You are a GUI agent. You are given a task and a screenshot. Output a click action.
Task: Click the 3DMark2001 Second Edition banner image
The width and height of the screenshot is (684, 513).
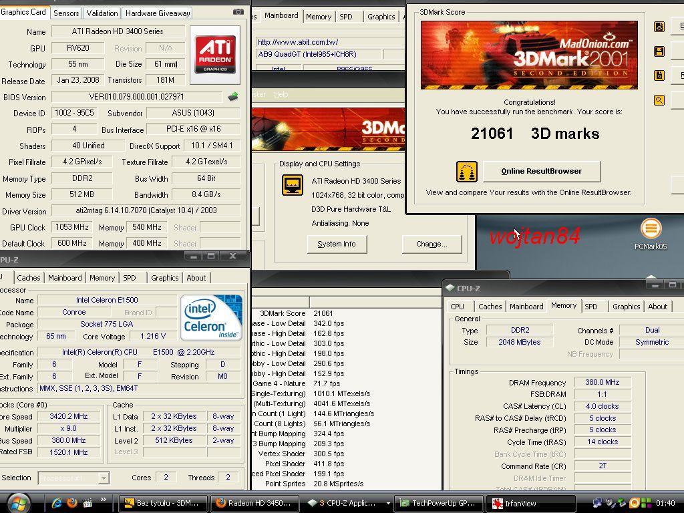coord(529,55)
